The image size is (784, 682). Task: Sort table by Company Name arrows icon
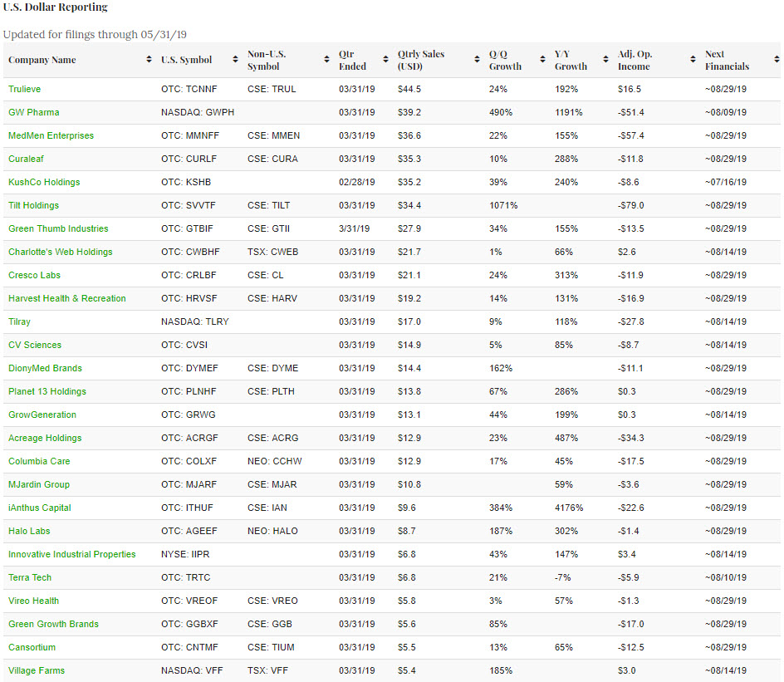coord(148,60)
